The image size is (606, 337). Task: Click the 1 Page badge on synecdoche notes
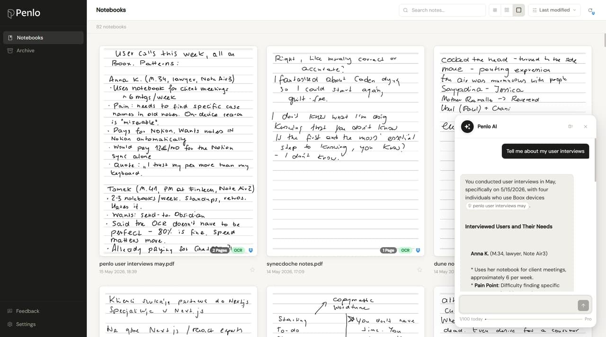pyautogui.click(x=388, y=250)
